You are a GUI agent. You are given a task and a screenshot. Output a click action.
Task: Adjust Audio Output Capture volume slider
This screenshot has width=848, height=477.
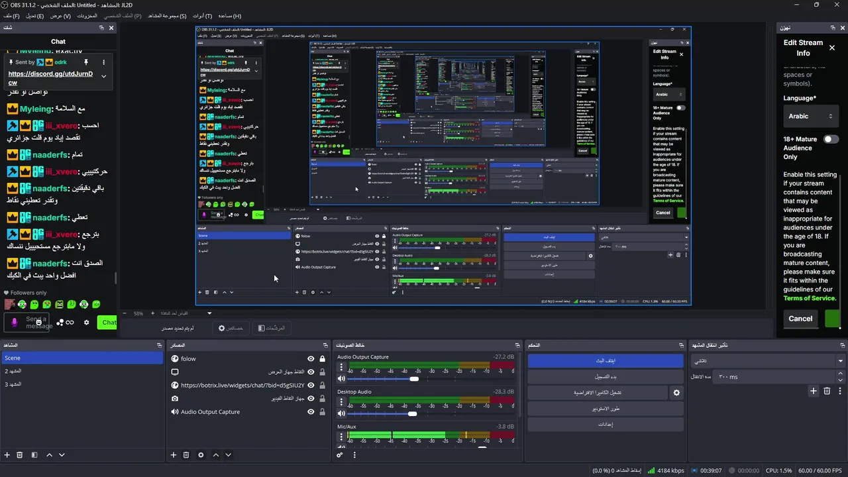(414, 379)
